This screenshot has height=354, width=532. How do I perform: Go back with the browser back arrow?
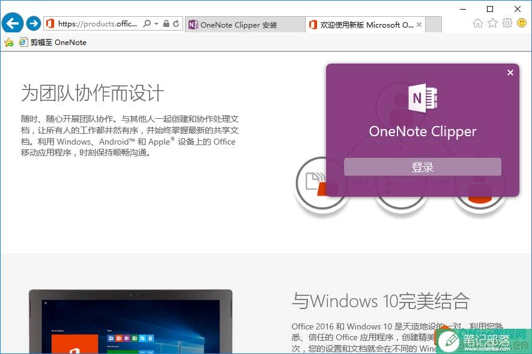(13, 23)
